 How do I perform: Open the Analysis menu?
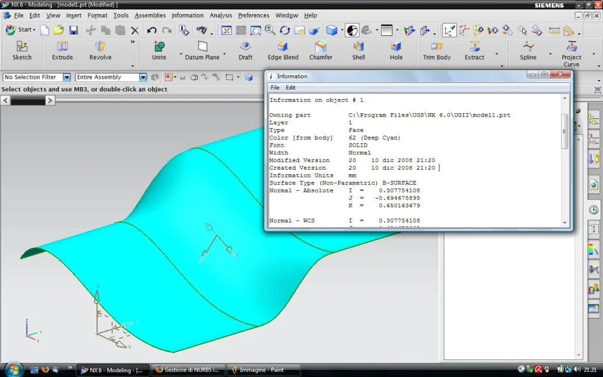coord(221,15)
